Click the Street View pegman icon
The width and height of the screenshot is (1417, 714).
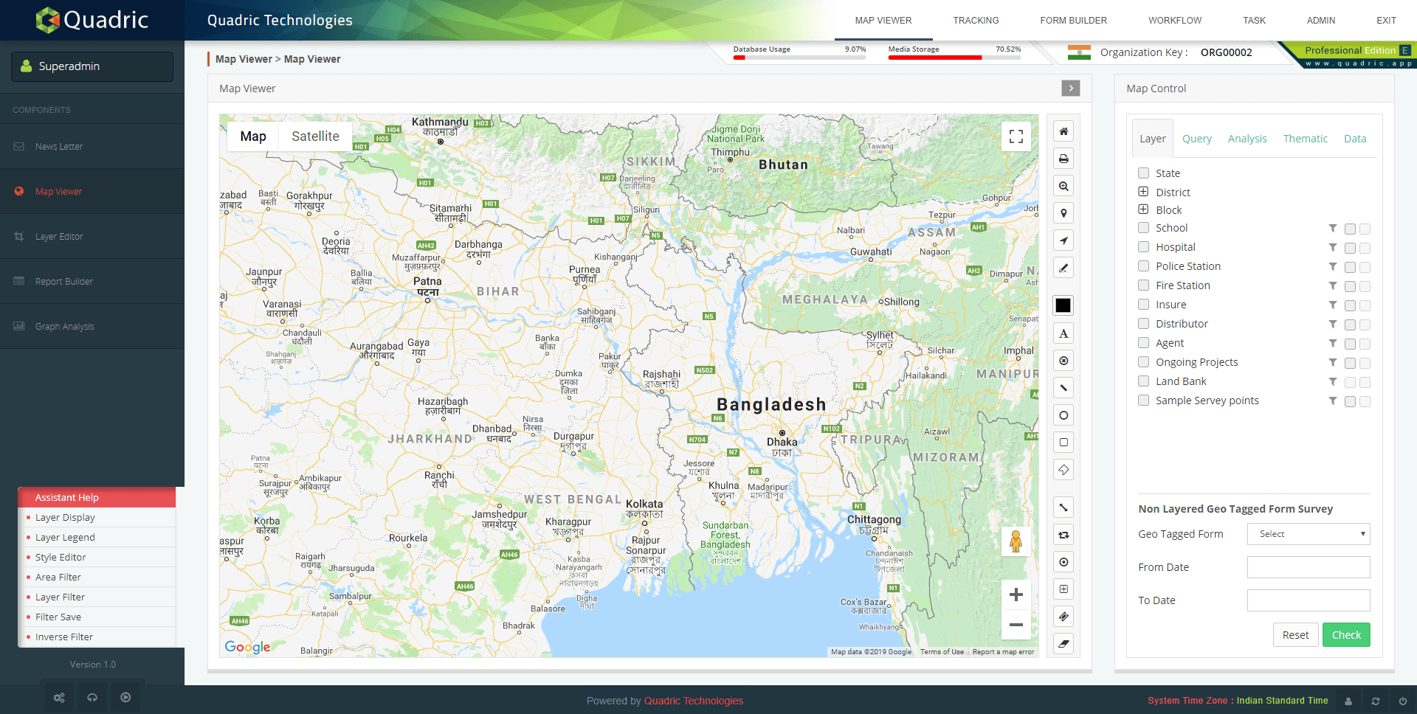tap(1016, 542)
